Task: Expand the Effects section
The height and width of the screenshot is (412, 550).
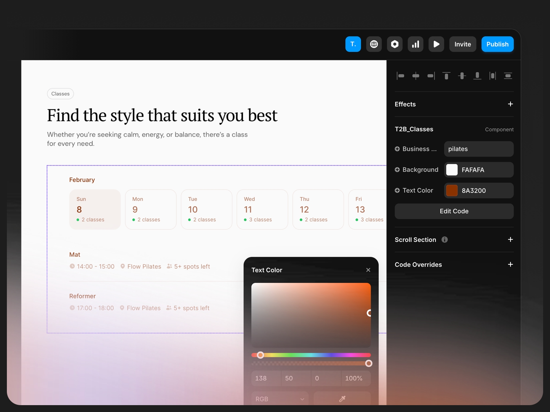Action: pyautogui.click(x=510, y=104)
